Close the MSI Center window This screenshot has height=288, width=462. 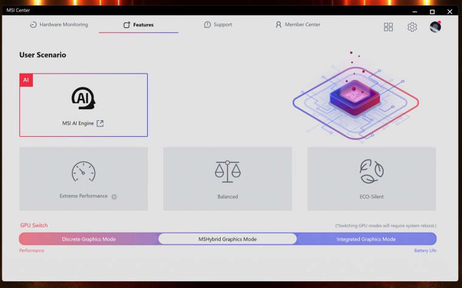tap(450, 12)
